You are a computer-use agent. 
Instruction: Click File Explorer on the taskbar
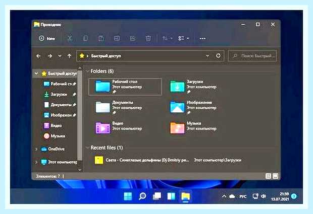[185, 196]
